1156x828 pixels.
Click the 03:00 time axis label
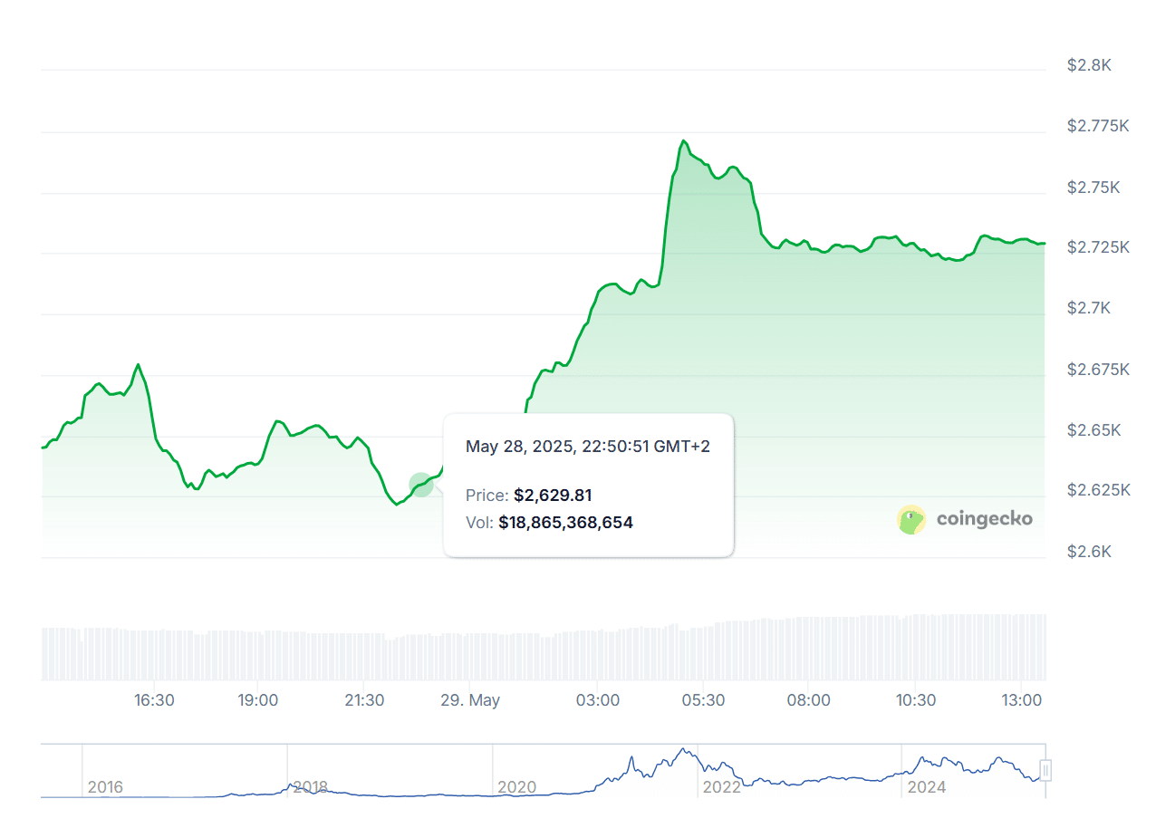point(599,700)
